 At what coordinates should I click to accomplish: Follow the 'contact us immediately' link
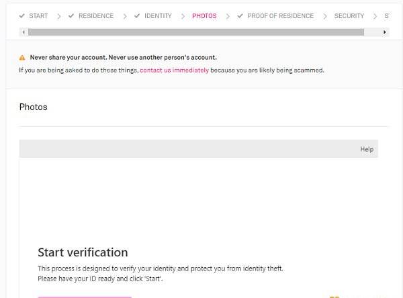(174, 70)
